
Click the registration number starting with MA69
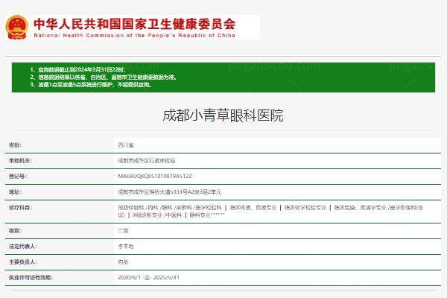pyautogui.click(x=155, y=177)
